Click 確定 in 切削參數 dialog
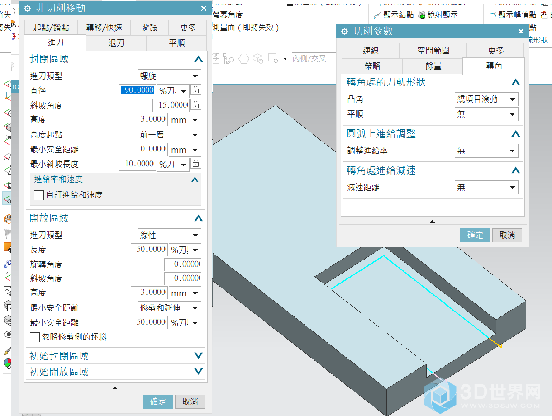 475,235
